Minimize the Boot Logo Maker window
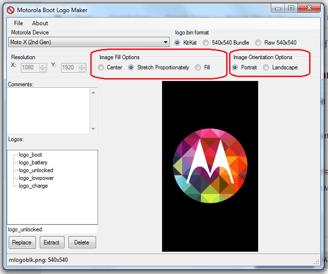 click(x=278, y=8)
